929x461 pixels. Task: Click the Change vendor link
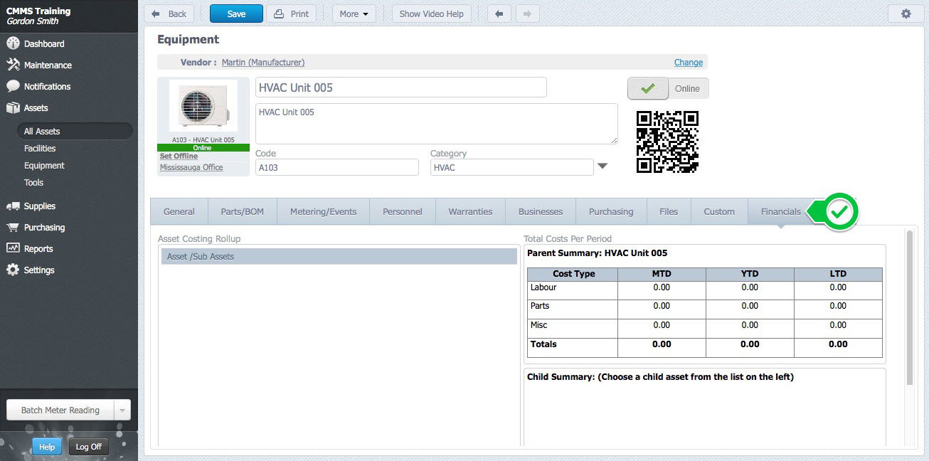tap(689, 63)
